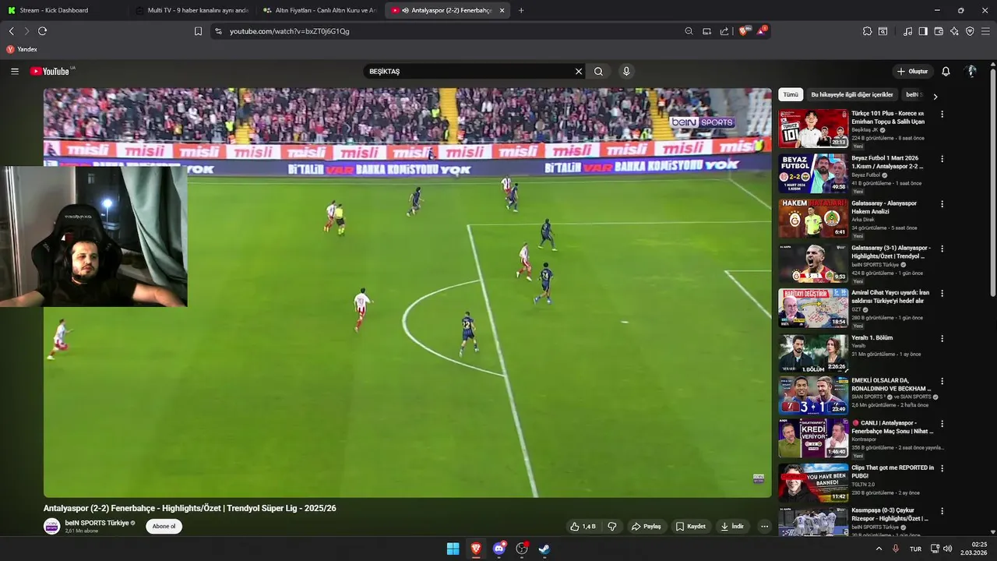This screenshot has height=561, width=997.
Task: Open Türkçe 101 Plus video thumbnail
Action: tap(813, 128)
